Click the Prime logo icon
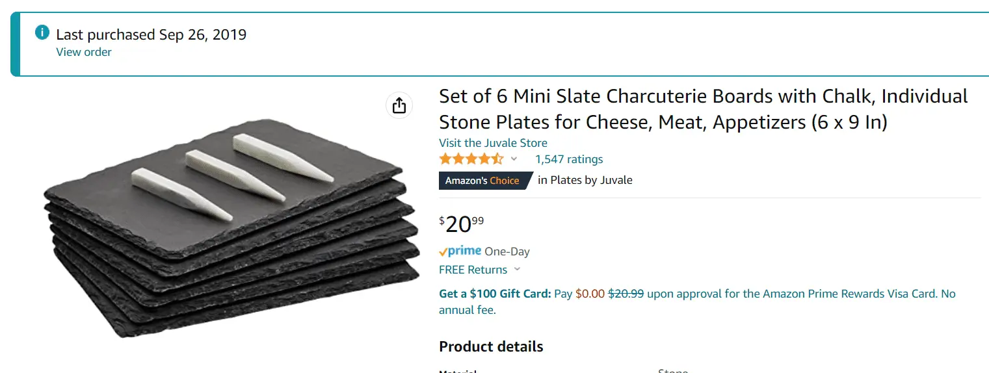Viewport: 989px width, 373px height. [x=460, y=251]
